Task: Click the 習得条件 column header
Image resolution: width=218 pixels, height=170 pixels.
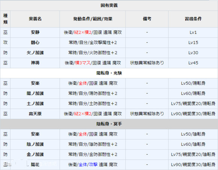Action: tap(193, 19)
